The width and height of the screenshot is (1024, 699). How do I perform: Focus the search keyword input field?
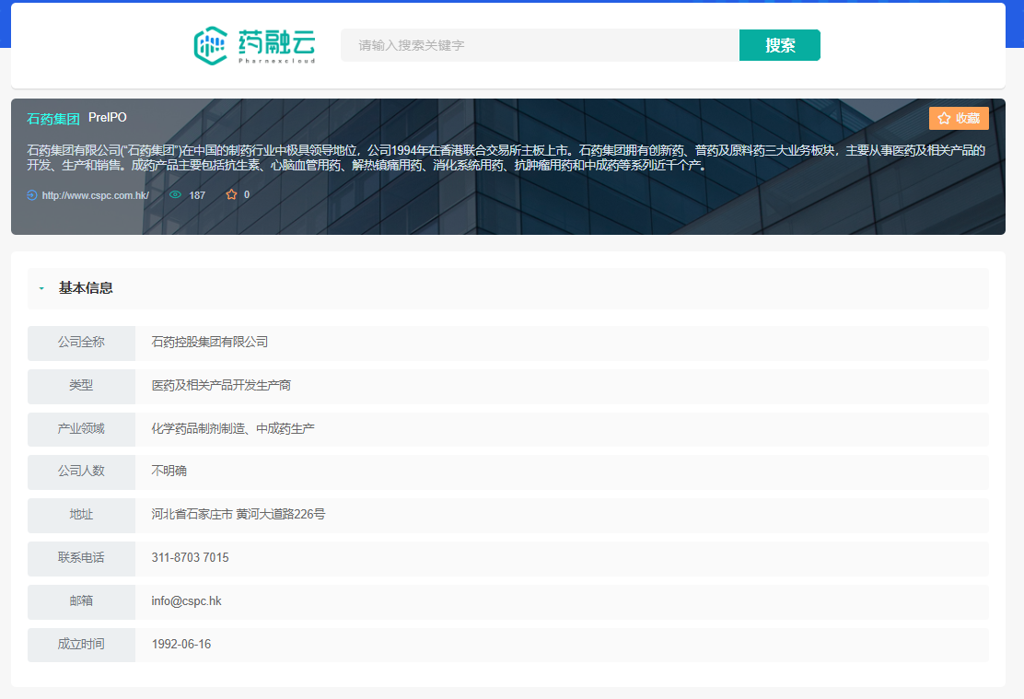click(540, 45)
